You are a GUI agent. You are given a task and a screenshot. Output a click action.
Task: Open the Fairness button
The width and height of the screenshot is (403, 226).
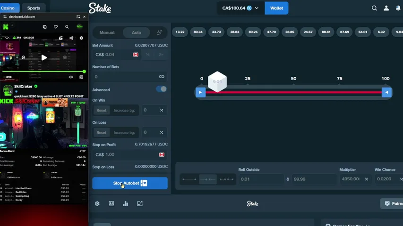(x=392, y=204)
